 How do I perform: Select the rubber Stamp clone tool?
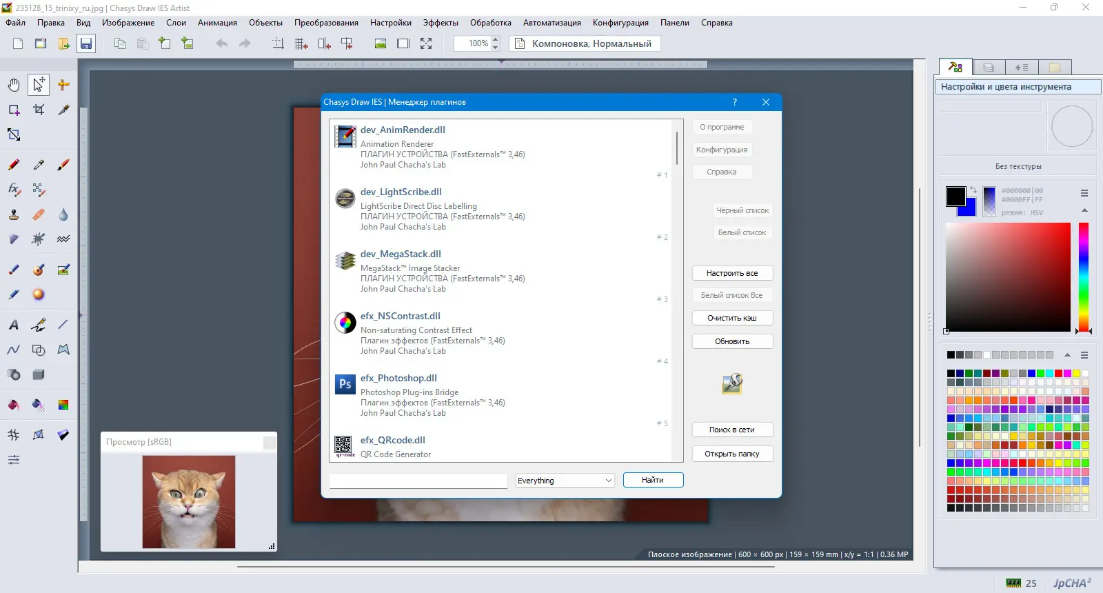coord(14,214)
